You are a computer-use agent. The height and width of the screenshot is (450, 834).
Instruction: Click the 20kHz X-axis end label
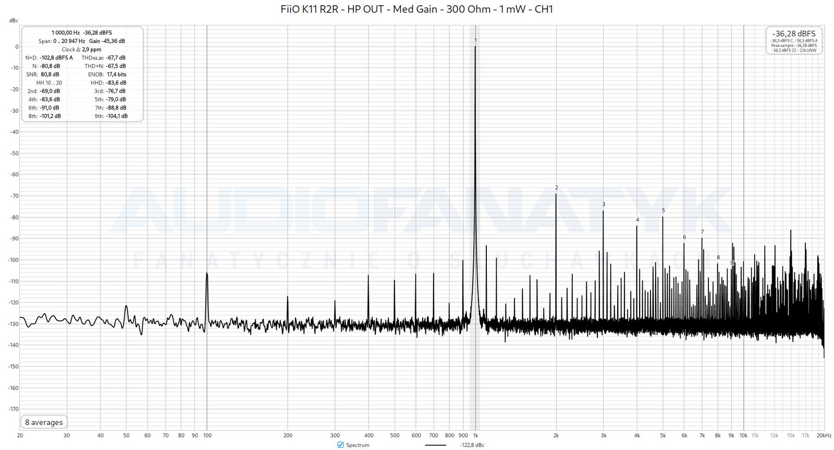824,435
